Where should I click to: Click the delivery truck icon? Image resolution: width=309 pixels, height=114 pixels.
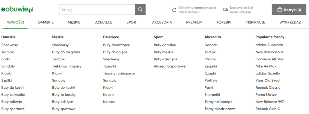pyautogui.click(x=225, y=10)
